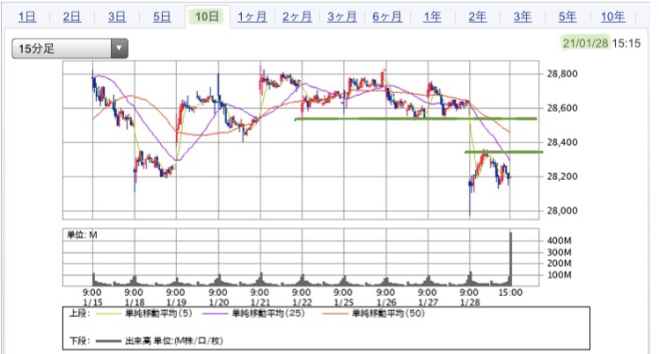Click the 28,200 price axis label
The width and height of the screenshot is (659, 354).
click(562, 177)
